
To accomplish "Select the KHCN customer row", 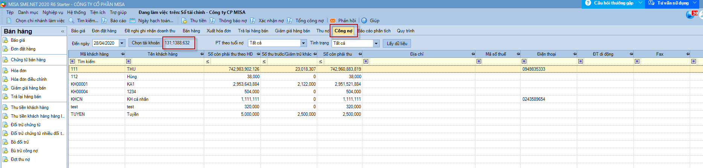I will 386,99.
